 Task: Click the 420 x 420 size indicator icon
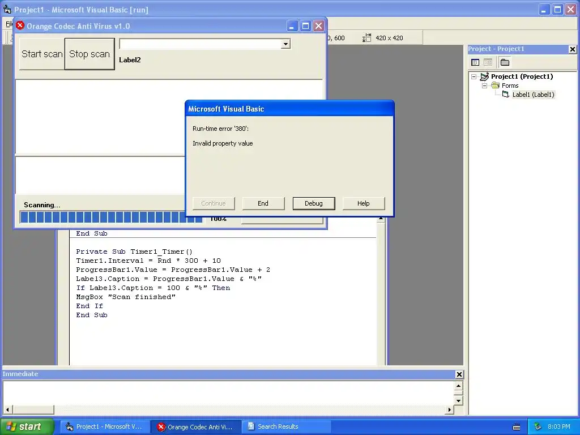pyautogui.click(x=366, y=38)
